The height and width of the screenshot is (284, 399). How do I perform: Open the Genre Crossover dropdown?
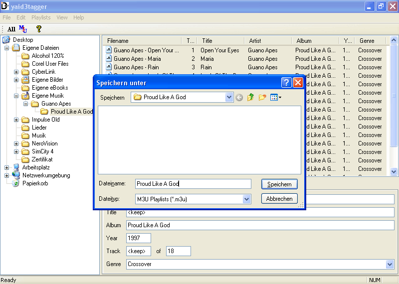(390, 264)
